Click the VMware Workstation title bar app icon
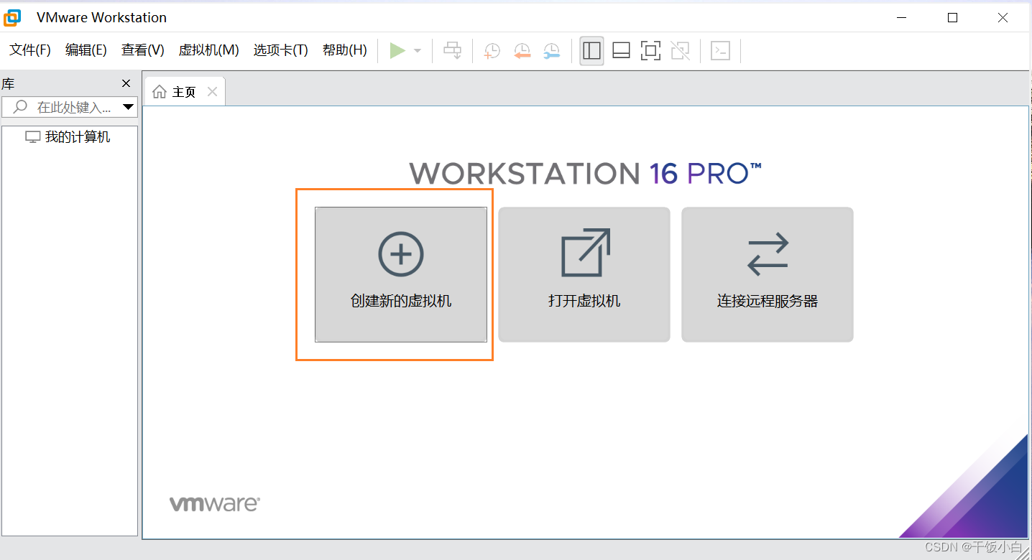Screen dimensions: 1032x560 [13, 17]
